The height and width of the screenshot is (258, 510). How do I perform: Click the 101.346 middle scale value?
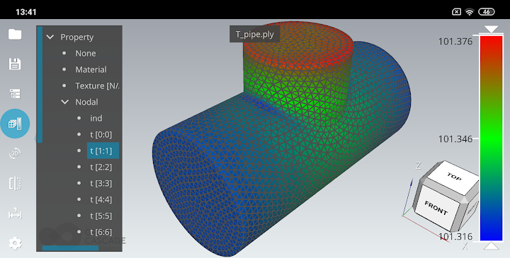pyautogui.click(x=455, y=139)
